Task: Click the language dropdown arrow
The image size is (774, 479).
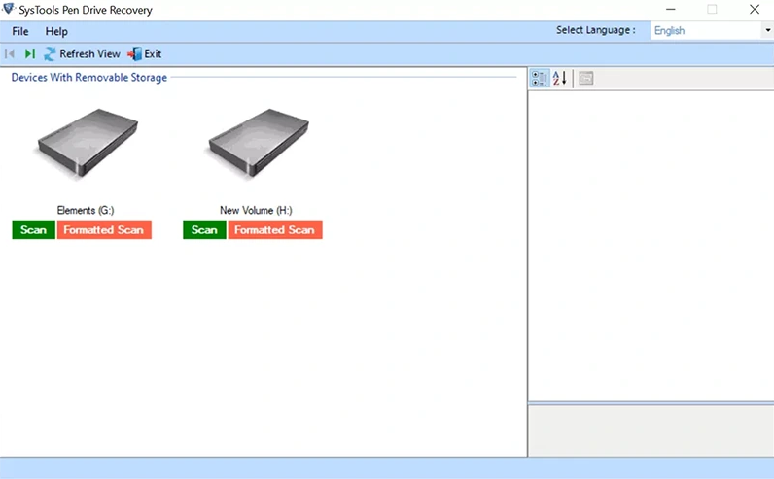Action: point(767,30)
